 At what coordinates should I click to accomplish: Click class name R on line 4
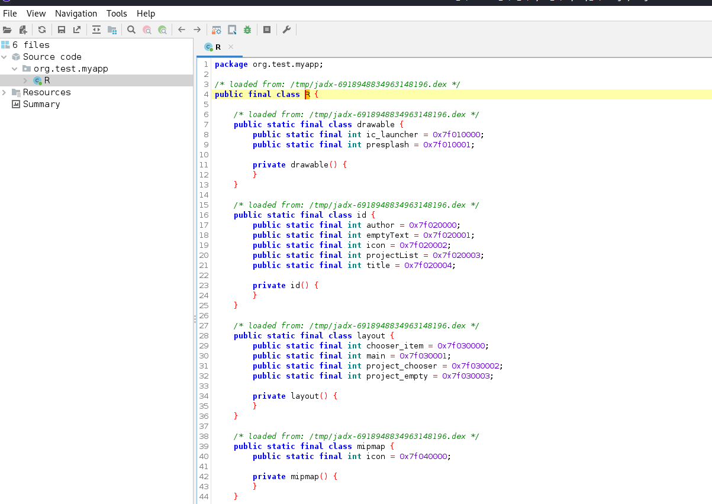pos(307,94)
